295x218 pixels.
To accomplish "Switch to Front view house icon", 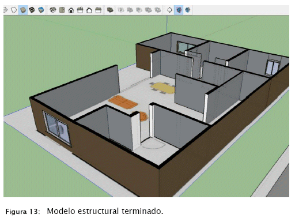I will [x=71, y=10].
